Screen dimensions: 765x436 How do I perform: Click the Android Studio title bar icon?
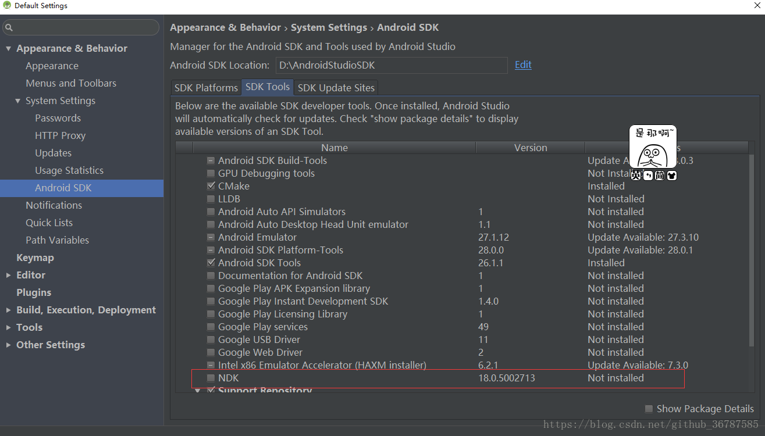(7, 6)
